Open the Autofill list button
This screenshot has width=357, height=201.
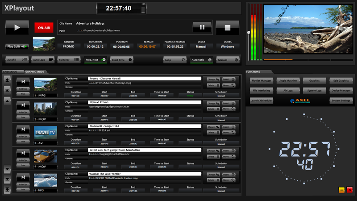pyautogui.click(x=17, y=59)
